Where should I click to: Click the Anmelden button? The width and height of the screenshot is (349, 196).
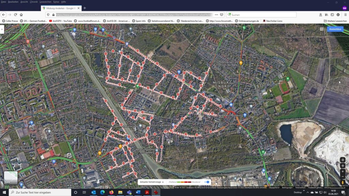[335, 29]
